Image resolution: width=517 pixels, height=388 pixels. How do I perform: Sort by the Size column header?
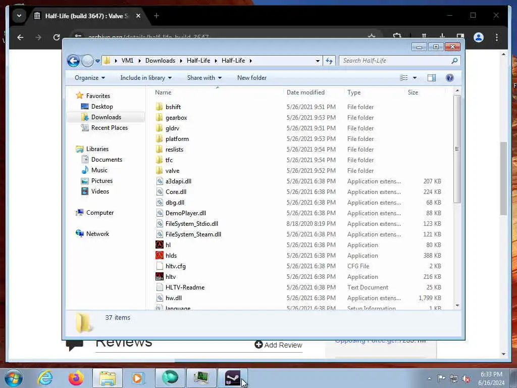(x=413, y=92)
